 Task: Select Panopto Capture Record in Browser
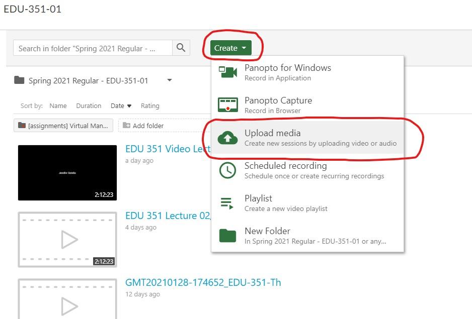click(307, 105)
